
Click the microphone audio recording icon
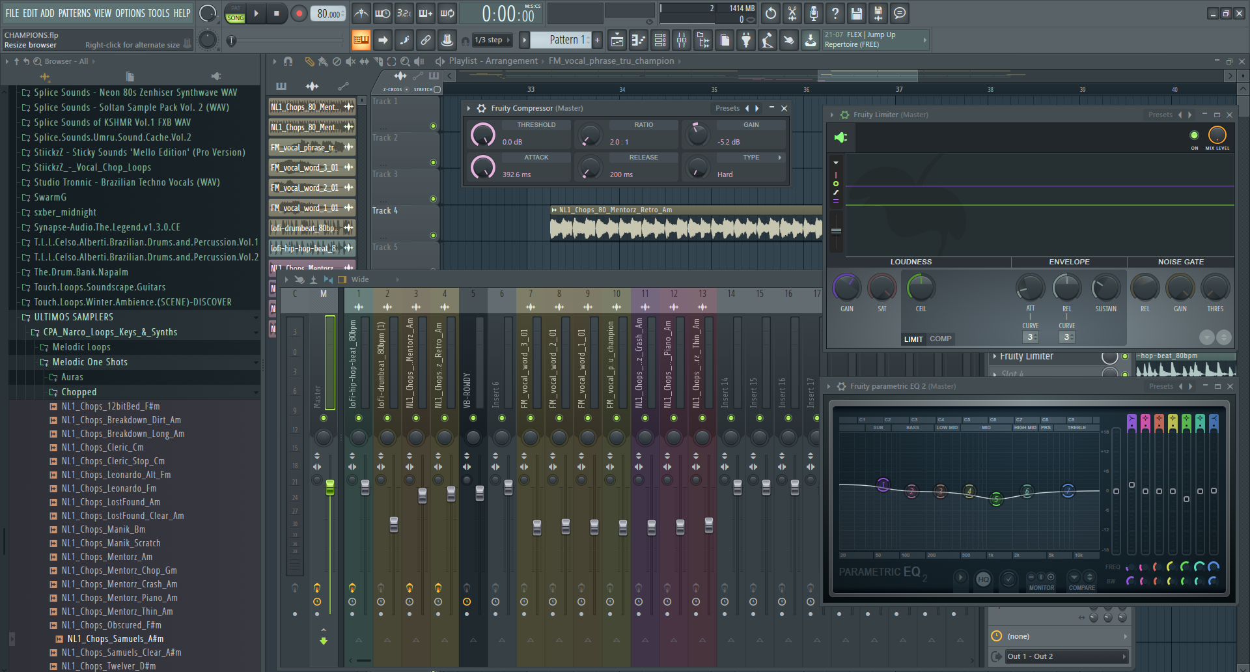pos(814,13)
